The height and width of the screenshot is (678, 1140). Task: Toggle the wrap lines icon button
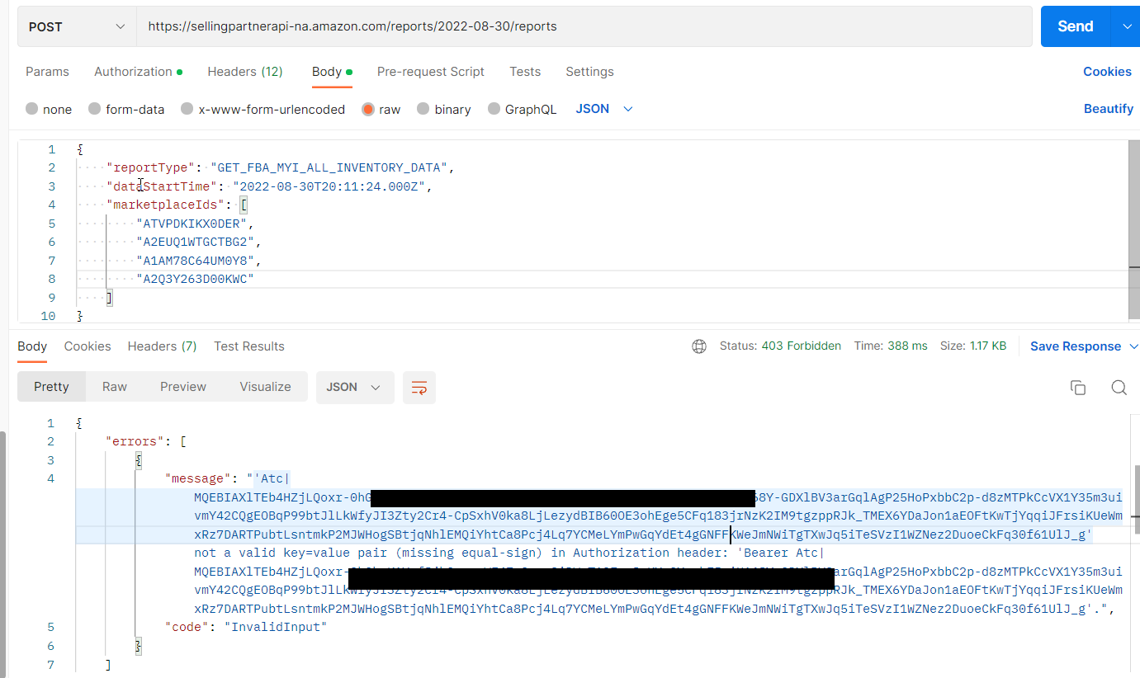click(x=419, y=388)
